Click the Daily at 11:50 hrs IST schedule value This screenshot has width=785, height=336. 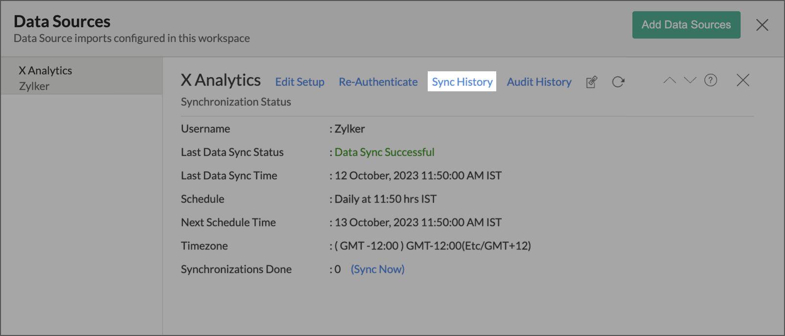coord(385,199)
